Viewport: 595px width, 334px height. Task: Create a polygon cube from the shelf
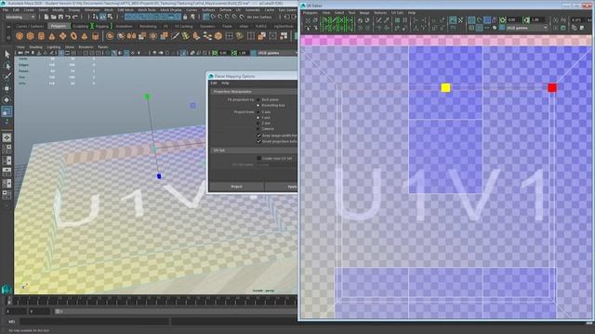[30, 36]
